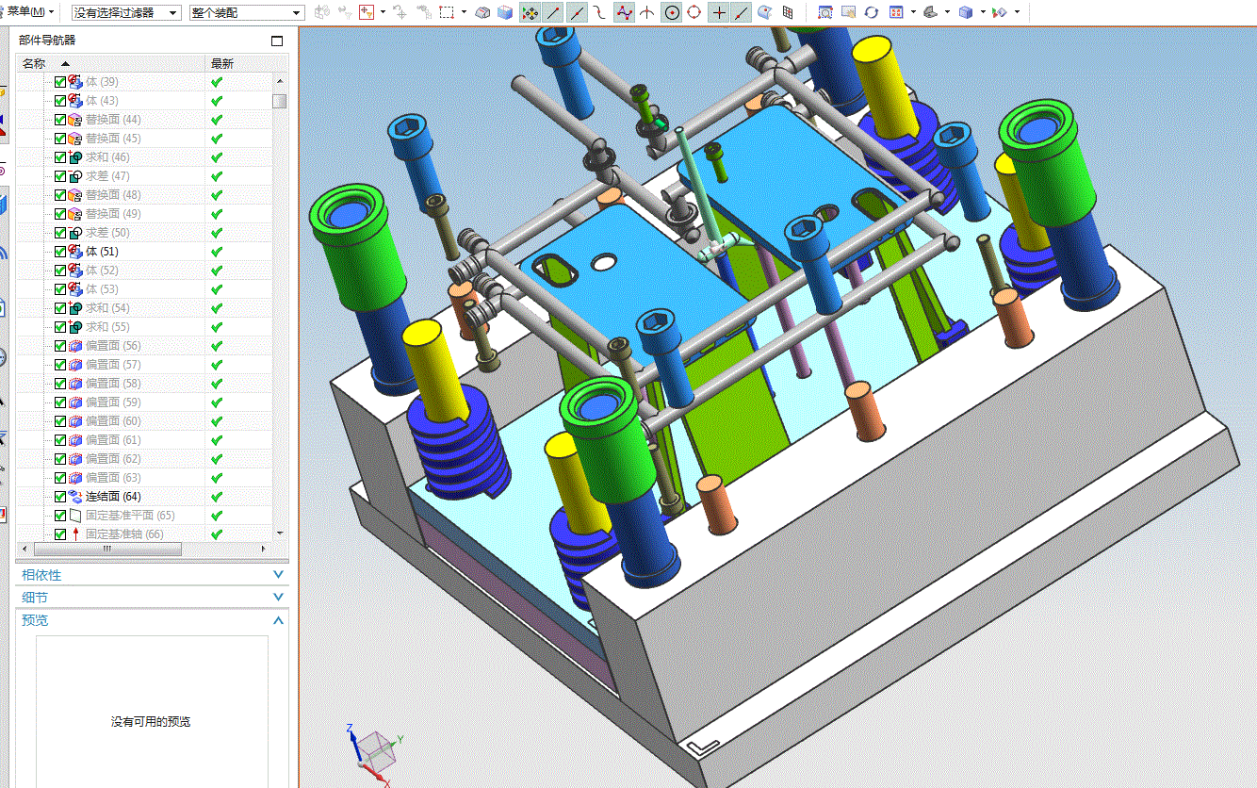The height and width of the screenshot is (788, 1257).
Task: Select the 偏置面 (60) feature
Action: point(113,421)
